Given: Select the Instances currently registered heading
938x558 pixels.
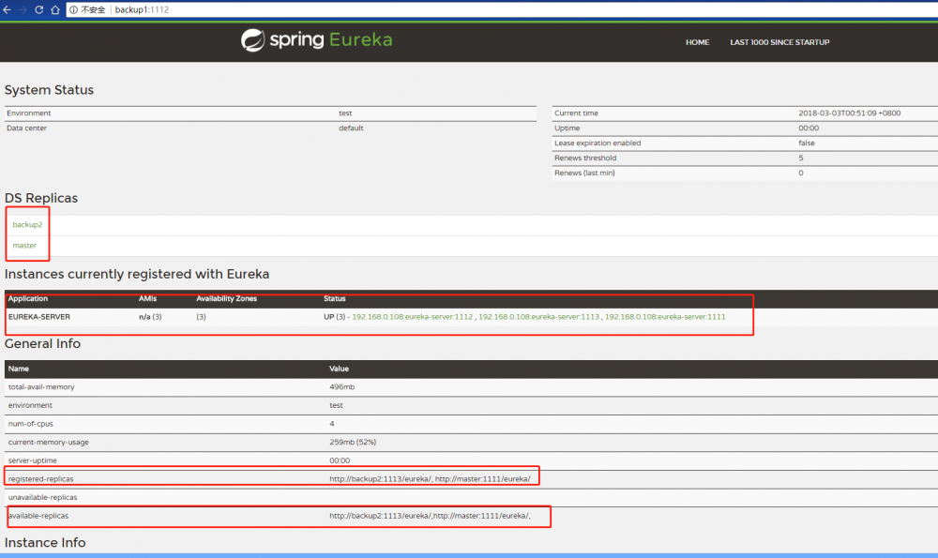Looking at the screenshot, I should click(137, 274).
